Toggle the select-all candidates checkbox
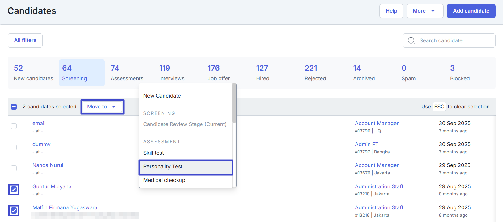This screenshot has width=503, height=222. [14, 107]
